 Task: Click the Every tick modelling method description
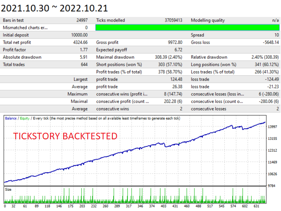tap(107, 118)
